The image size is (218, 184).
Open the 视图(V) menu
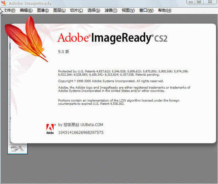[x=128, y=10]
